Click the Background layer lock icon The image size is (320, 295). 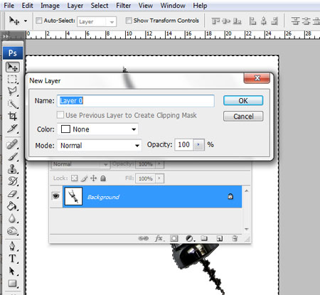click(x=230, y=196)
